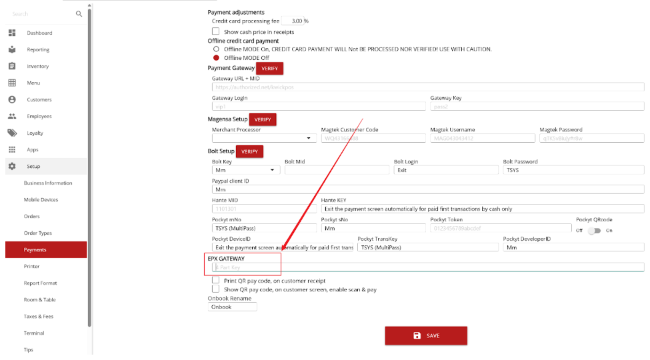The image size is (650, 360).
Task: Edit the credit card processing fee field
Action: [293, 21]
